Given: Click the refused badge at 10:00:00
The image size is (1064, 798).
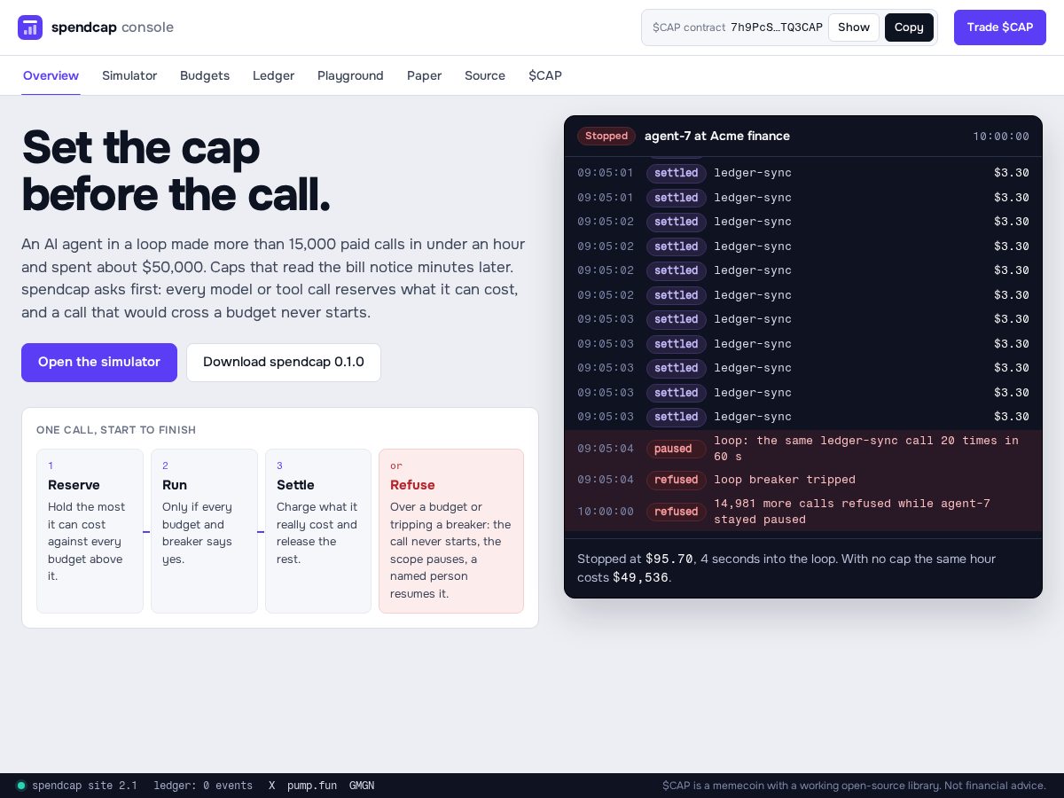Looking at the screenshot, I should 676,512.
